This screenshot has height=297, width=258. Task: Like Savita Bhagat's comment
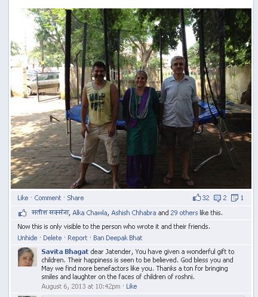click(x=131, y=286)
